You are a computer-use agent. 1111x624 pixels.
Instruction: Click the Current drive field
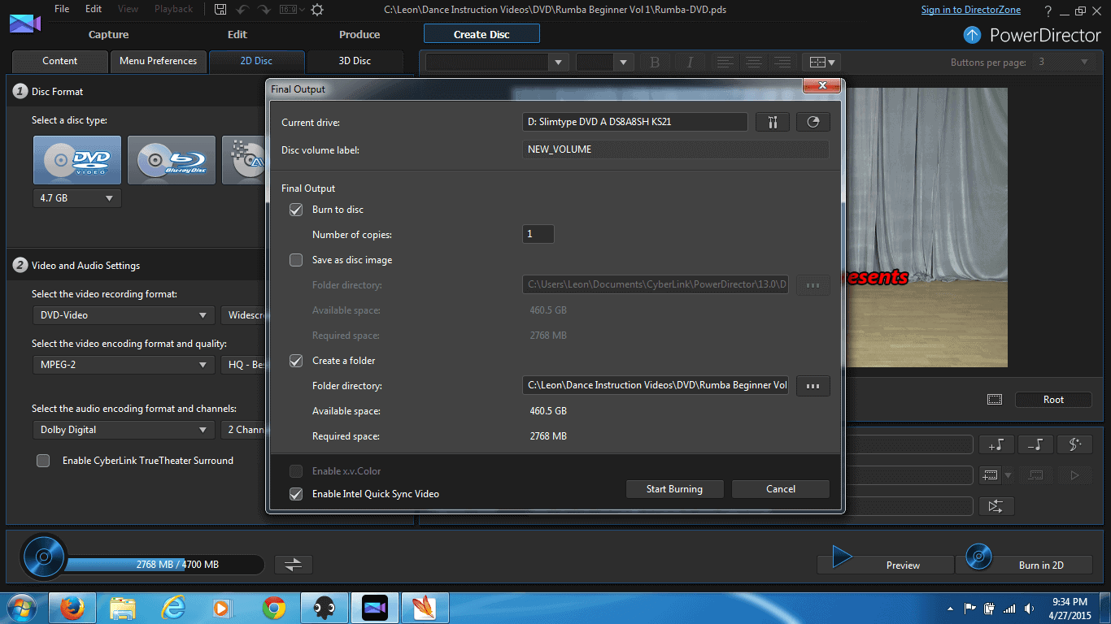[634, 122]
